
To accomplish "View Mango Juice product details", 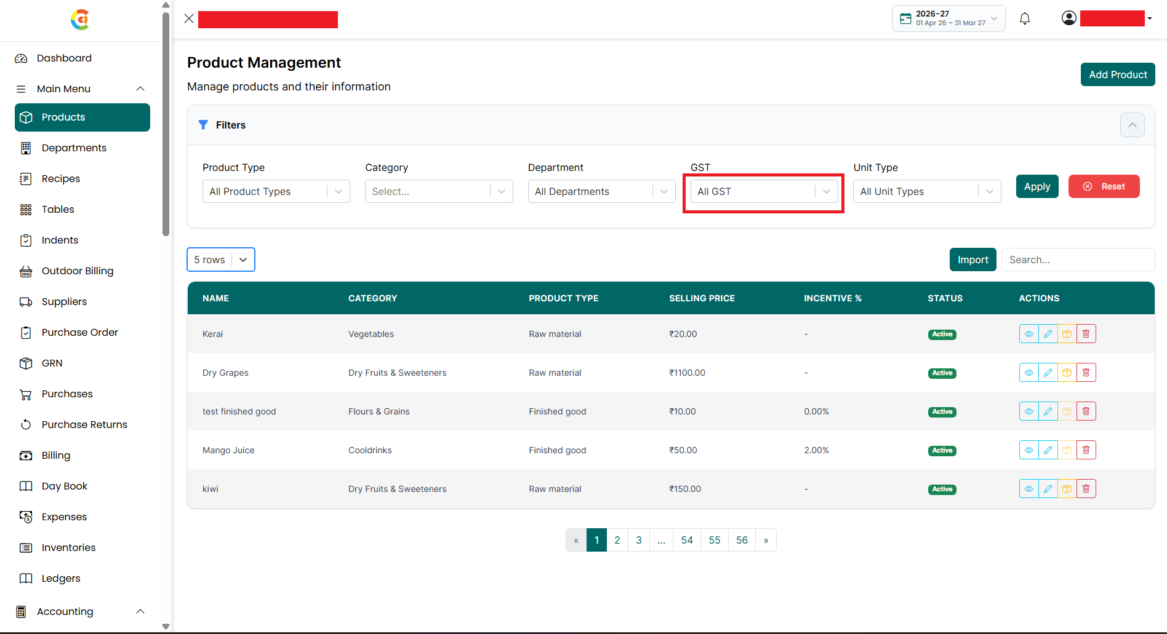I will tap(1029, 450).
